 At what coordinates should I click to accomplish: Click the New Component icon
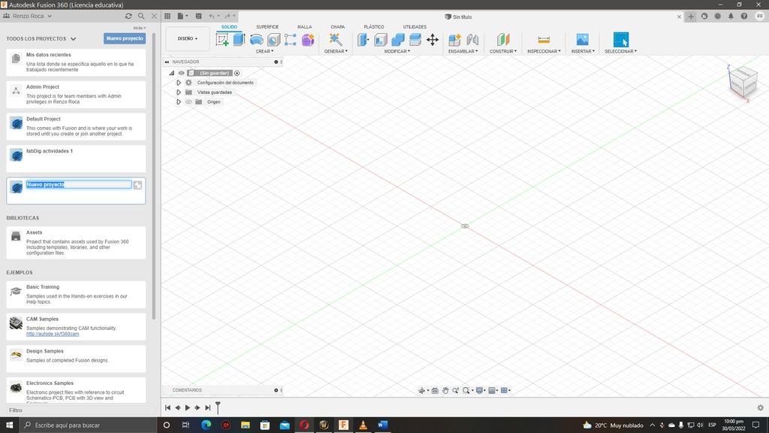tap(454, 40)
